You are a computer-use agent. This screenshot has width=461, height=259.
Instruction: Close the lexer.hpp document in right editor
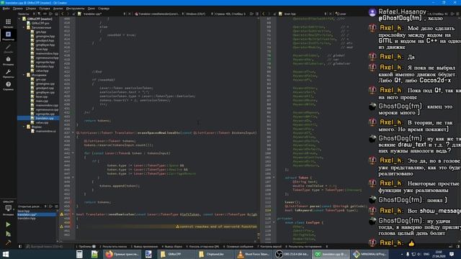click(x=331, y=14)
